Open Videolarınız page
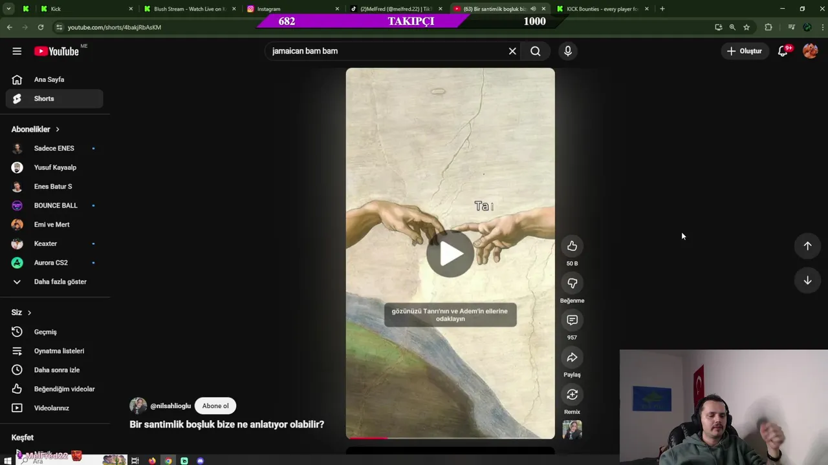 tap(54, 408)
